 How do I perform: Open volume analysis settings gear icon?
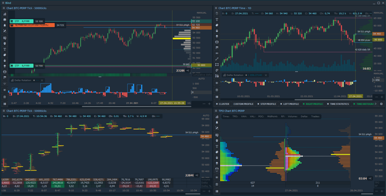(381, 104)
